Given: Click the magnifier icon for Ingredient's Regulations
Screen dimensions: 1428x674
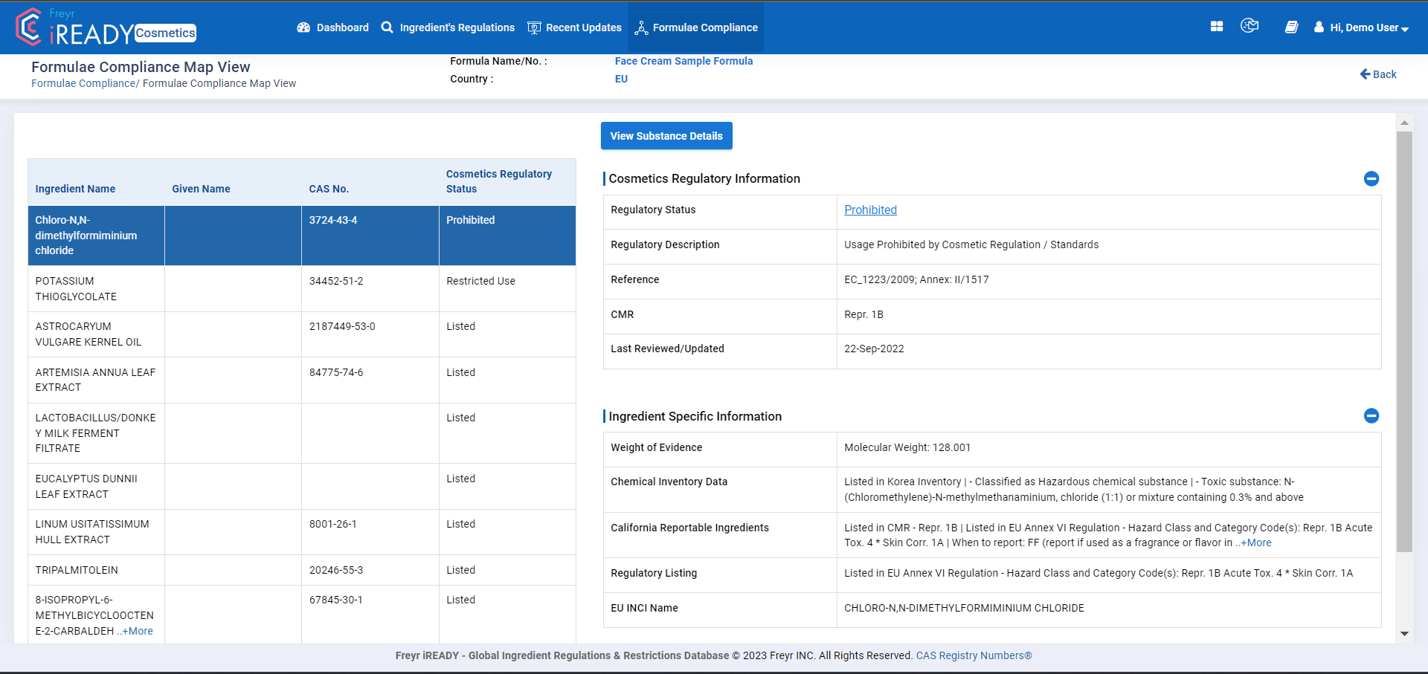Looking at the screenshot, I should pyautogui.click(x=387, y=27).
